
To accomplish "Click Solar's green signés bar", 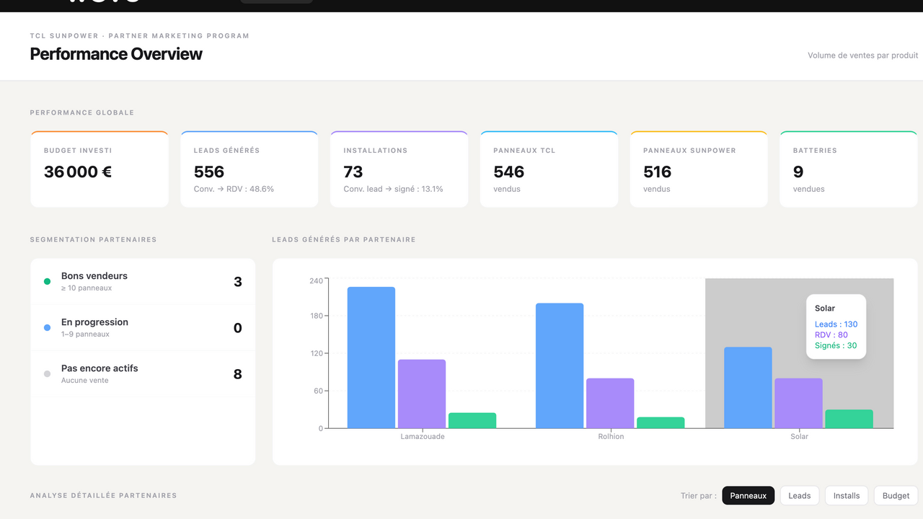I will (849, 419).
